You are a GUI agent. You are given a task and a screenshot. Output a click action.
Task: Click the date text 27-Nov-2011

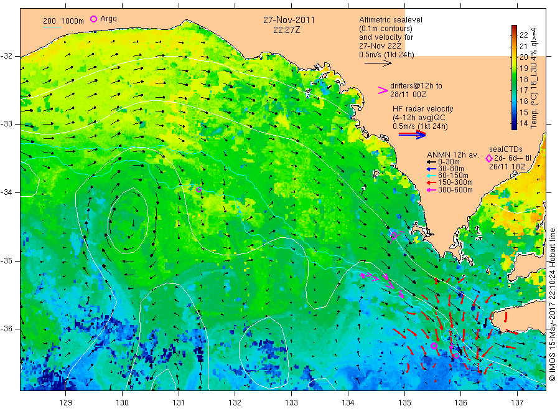point(289,20)
